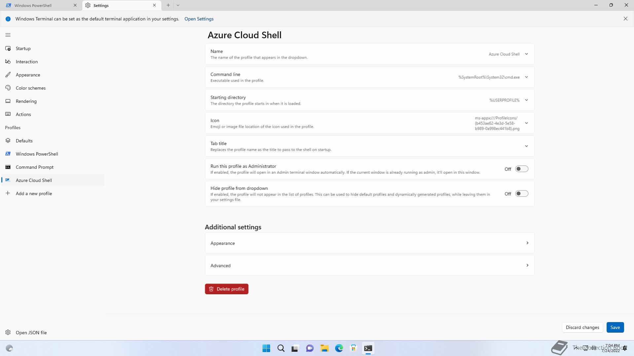The width and height of the screenshot is (634, 356).
Task: Open Actions settings page
Action: point(53,114)
